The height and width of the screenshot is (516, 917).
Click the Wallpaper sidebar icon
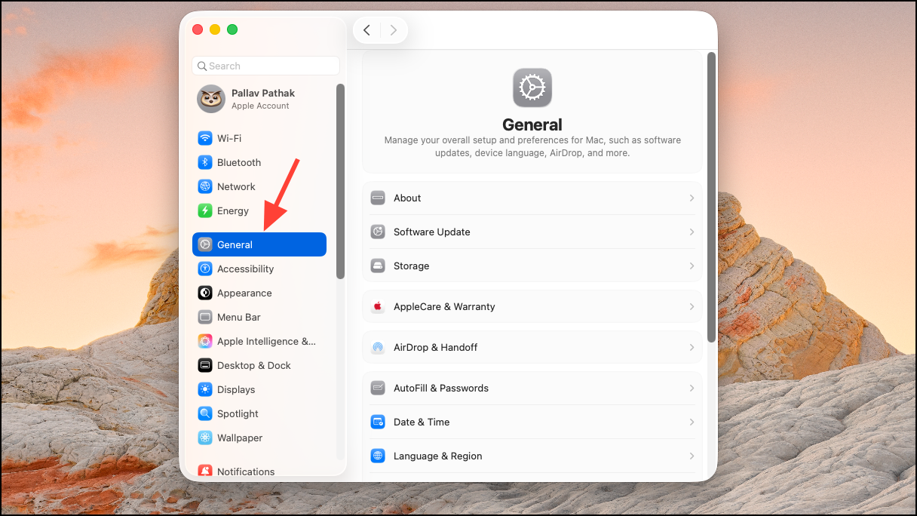pos(205,438)
